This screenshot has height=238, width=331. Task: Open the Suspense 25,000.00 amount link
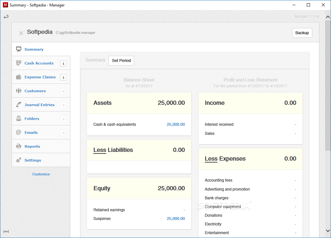[x=176, y=219]
